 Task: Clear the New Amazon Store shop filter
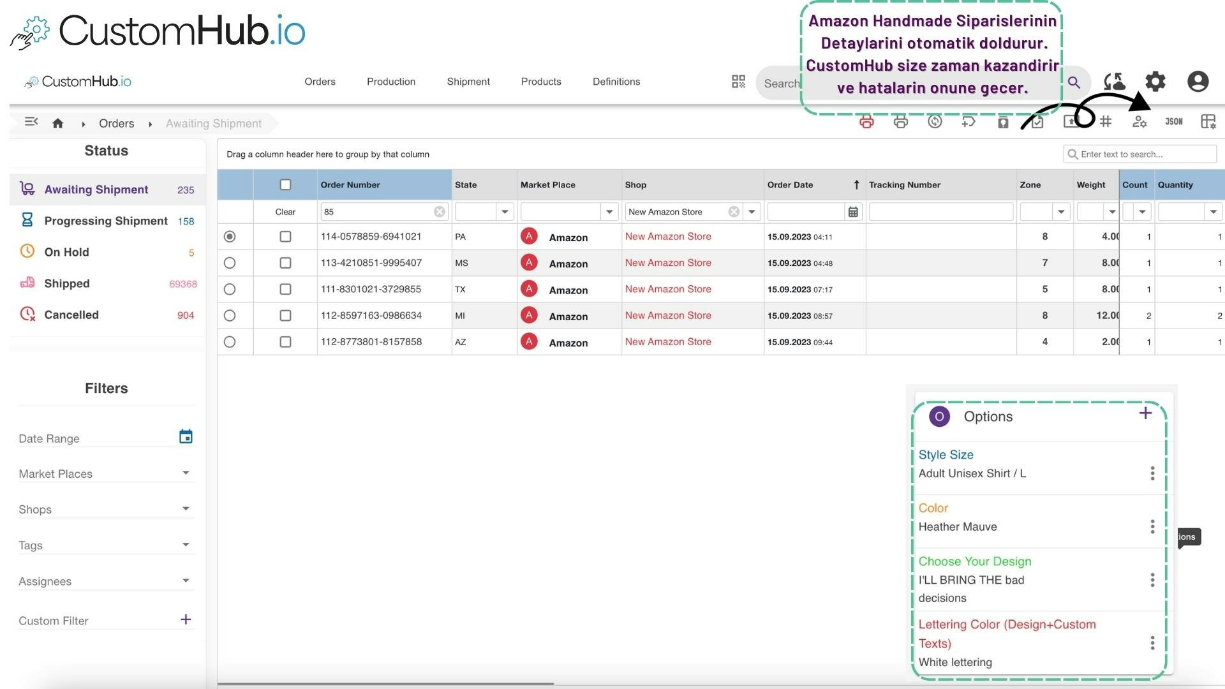(734, 212)
